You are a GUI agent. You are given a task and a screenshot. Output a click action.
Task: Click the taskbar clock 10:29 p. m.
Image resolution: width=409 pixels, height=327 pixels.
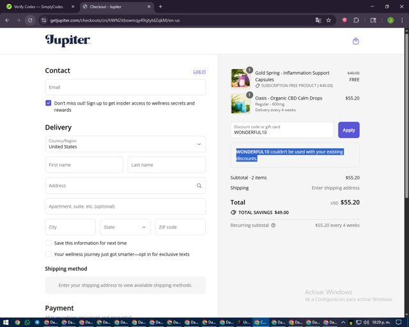381,323
